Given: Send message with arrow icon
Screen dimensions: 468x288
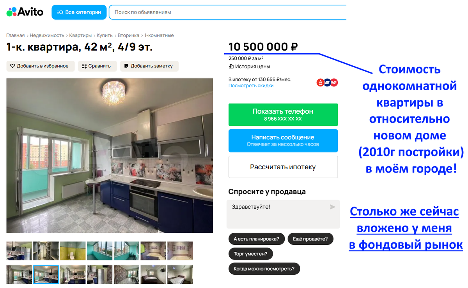Looking at the screenshot, I should 332,207.
